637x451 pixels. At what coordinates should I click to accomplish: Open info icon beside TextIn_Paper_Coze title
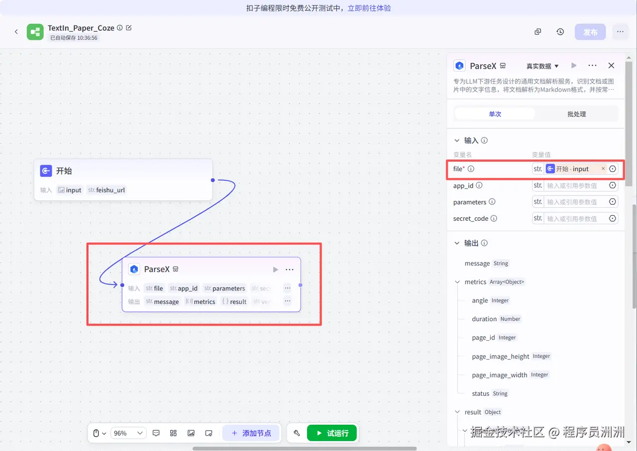coord(119,28)
